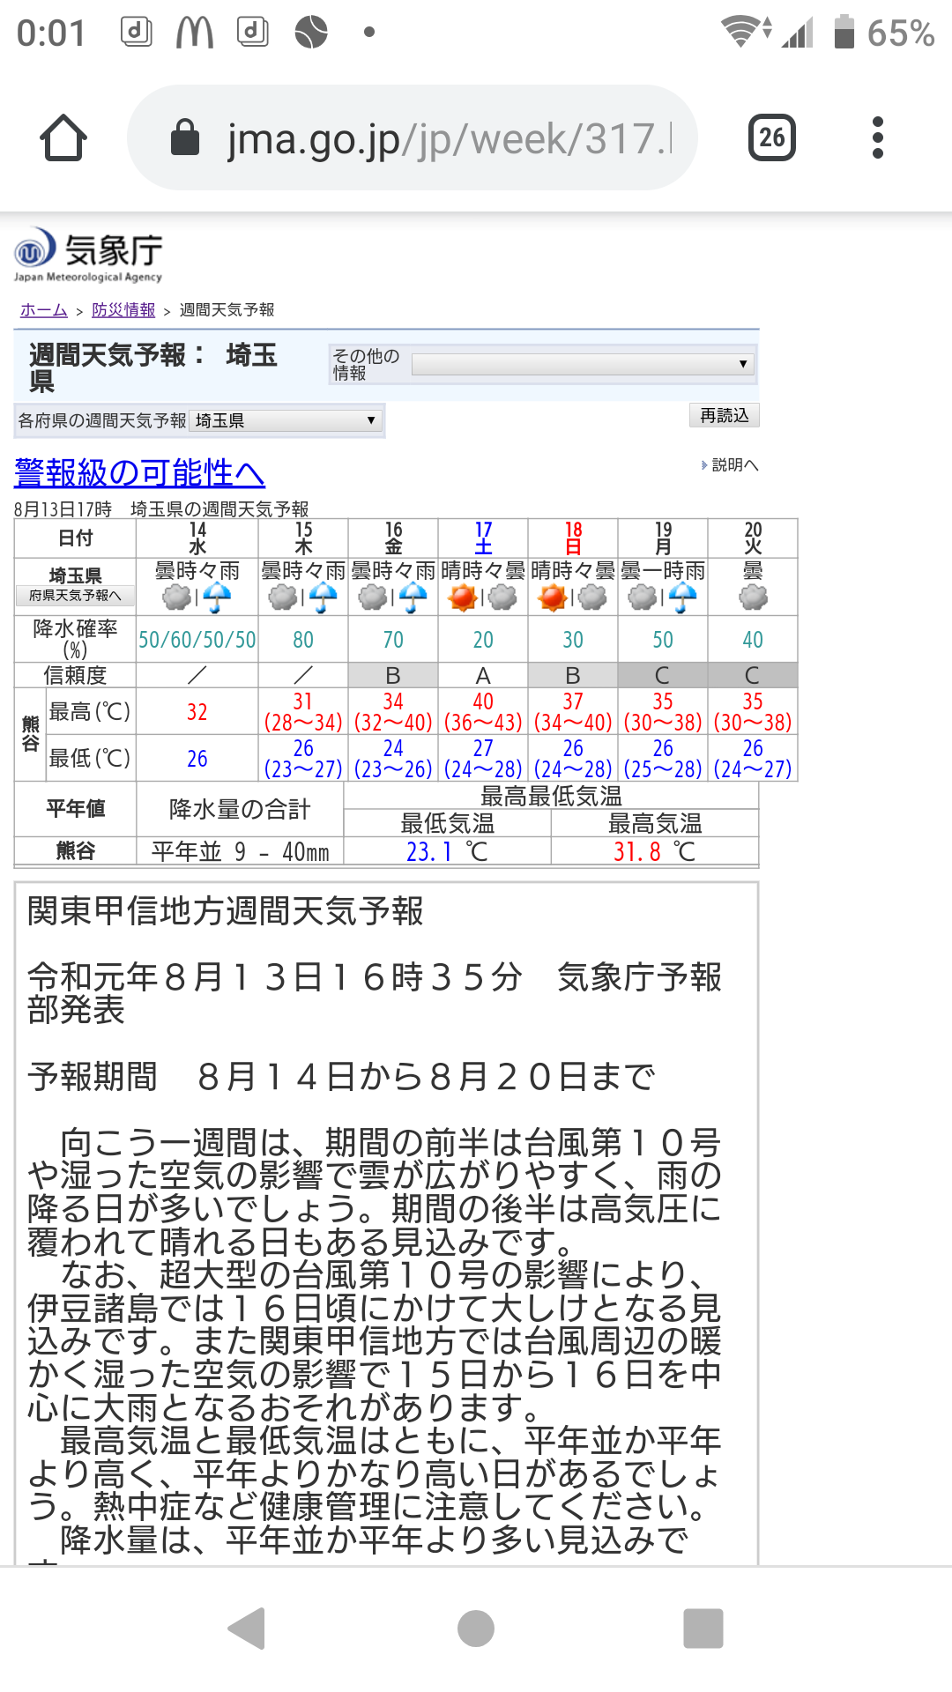This screenshot has height=1692, width=952.
Task: Tap the jma.go.jp address bar URL
Action: point(450,138)
